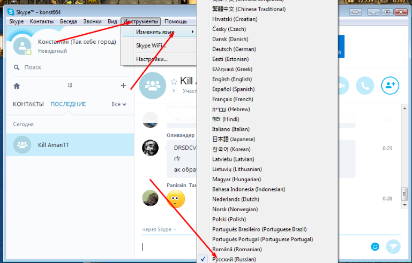Screen dimensions: 412x263
Task: Choose Italiano (Italian) language
Action: (231, 129)
